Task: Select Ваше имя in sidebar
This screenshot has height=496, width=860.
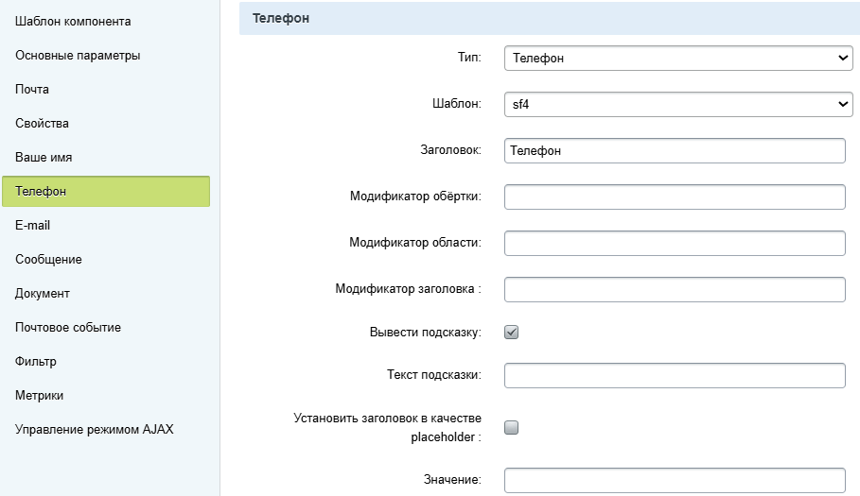Action: coord(44,157)
